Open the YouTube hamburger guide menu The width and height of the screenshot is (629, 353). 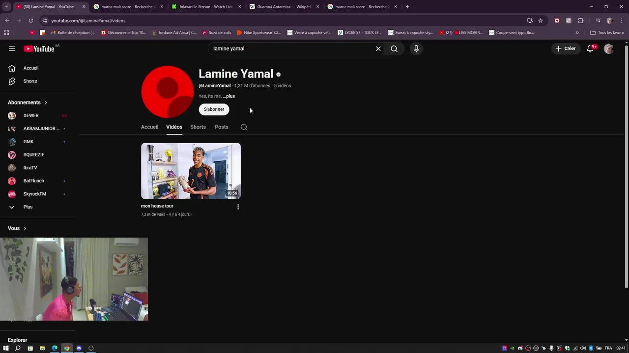click(12, 49)
